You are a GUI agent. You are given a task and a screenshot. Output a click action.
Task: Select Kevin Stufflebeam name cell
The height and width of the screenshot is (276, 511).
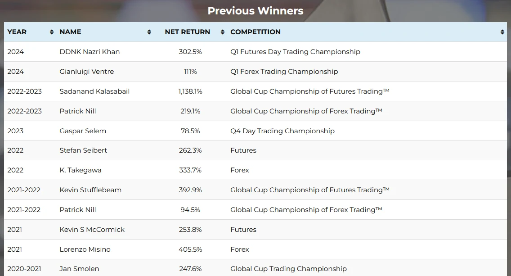point(90,190)
